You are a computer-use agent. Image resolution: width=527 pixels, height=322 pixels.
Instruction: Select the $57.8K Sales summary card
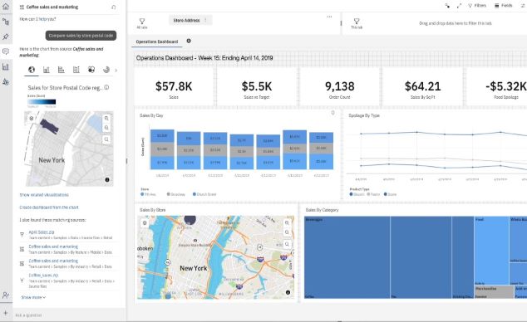[174, 86]
